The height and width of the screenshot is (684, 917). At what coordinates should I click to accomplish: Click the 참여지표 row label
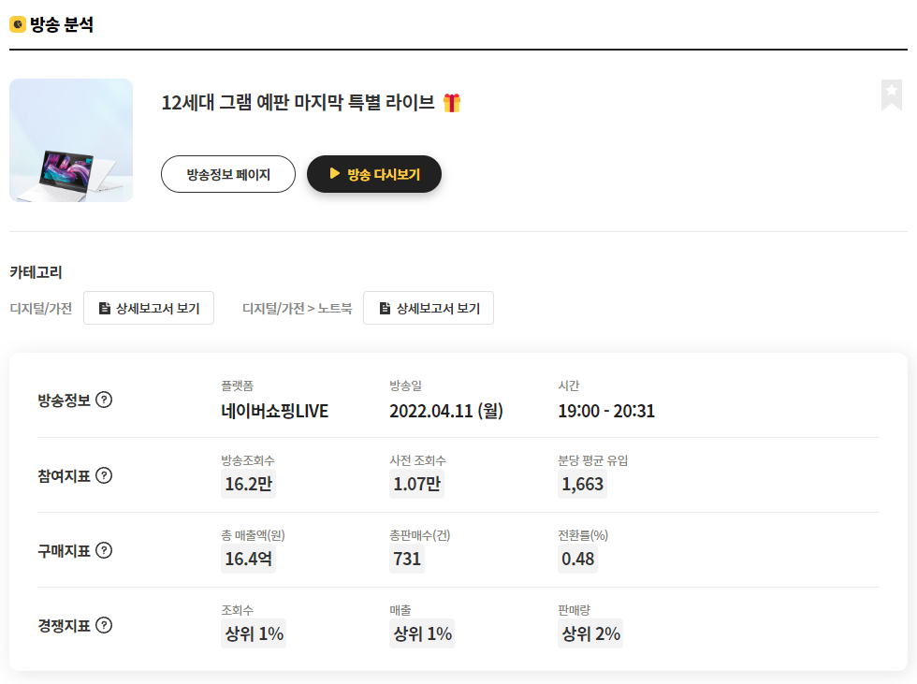(64, 476)
